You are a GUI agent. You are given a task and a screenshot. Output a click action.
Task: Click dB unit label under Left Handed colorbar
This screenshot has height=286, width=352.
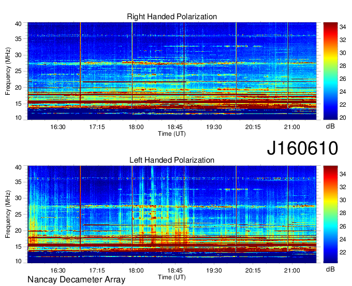[x=330, y=269]
